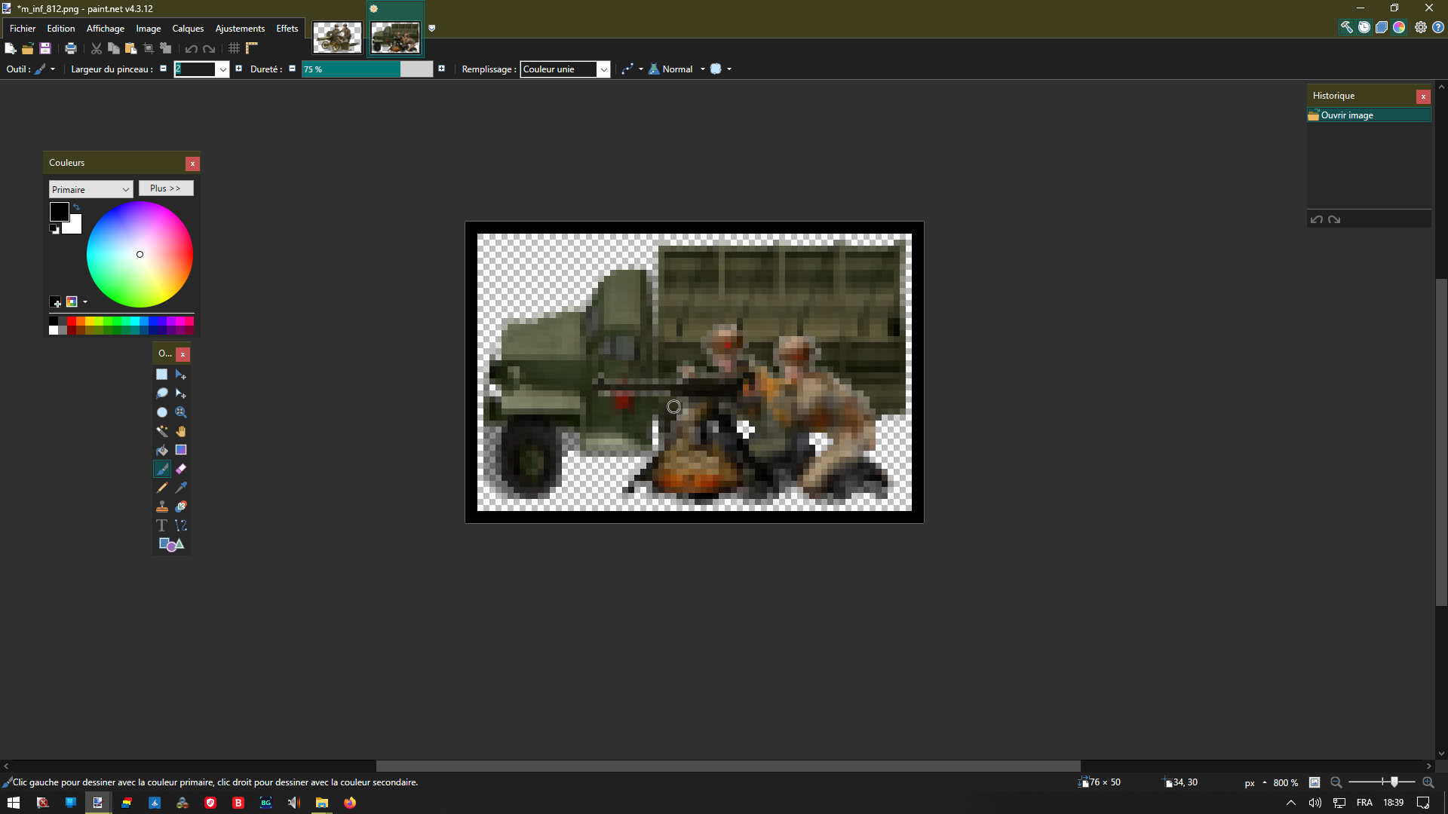Select the Clone Stamp tool
This screenshot has height=814, width=1448.
pos(161,506)
